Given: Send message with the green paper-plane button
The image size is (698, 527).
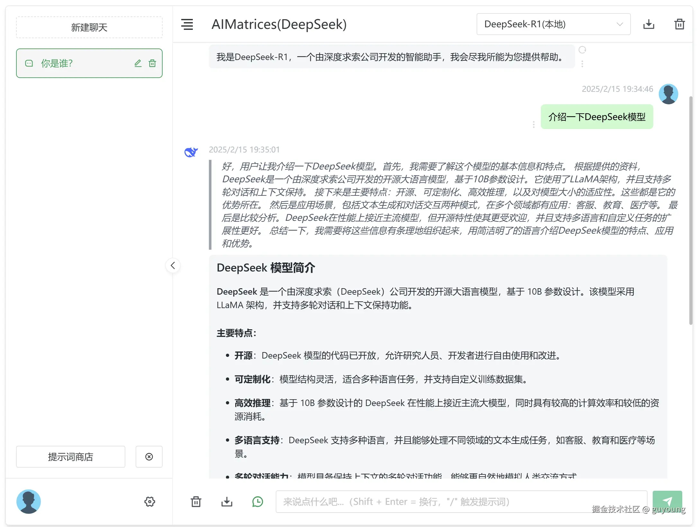Looking at the screenshot, I should click(x=667, y=501).
